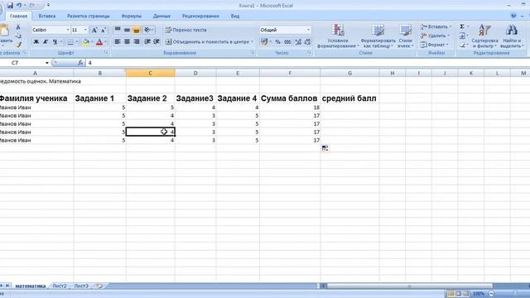Increase font size with the large A icon
The height and width of the screenshot is (298, 530).
(94, 30)
